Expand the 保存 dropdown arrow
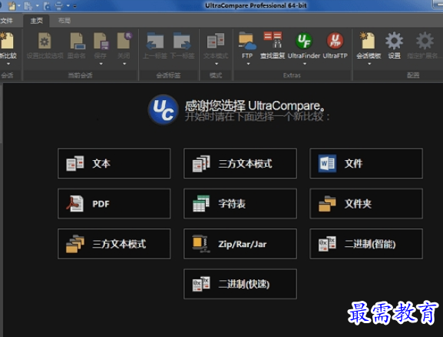This screenshot has width=443, height=337. pyautogui.click(x=101, y=64)
